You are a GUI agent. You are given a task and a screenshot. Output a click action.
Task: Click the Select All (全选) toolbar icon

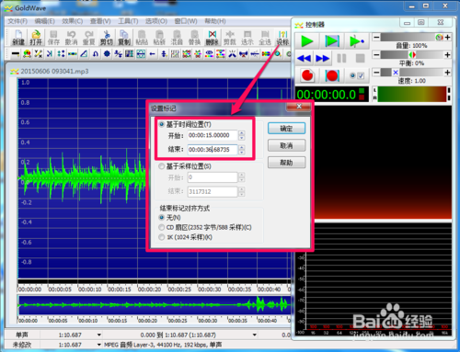click(x=265, y=38)
